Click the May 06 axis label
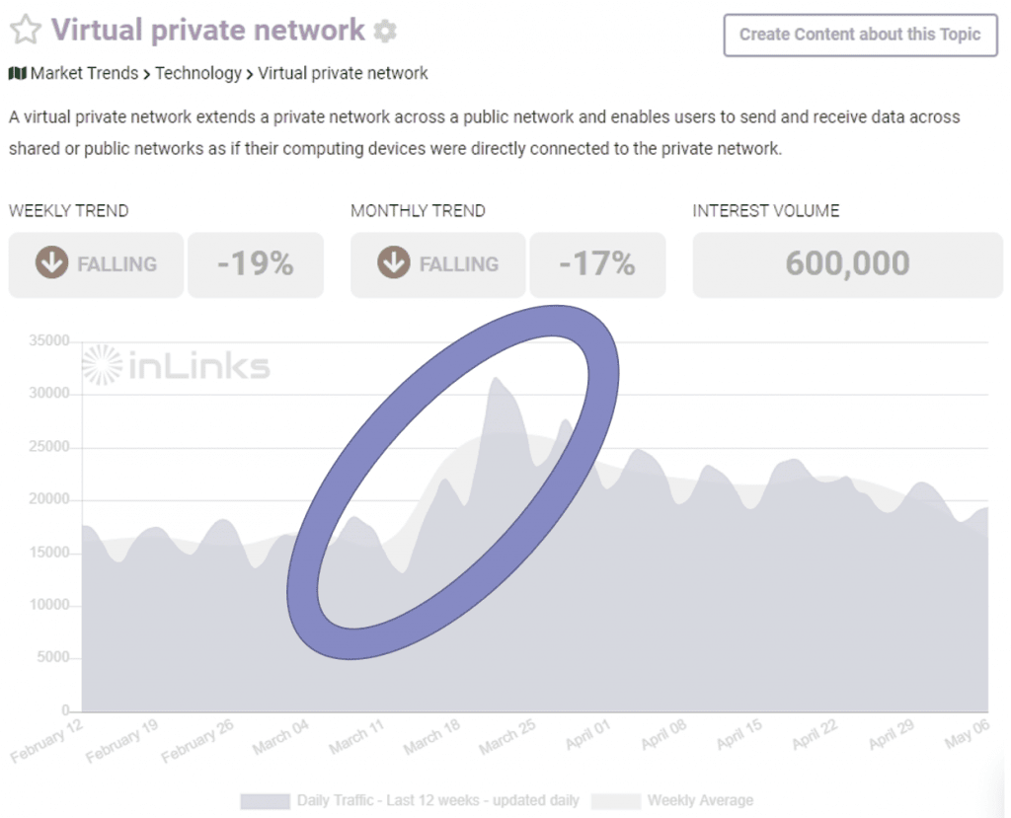This screenshot has height=818, width=1011. pyautogui.click(x=967, y=735)
